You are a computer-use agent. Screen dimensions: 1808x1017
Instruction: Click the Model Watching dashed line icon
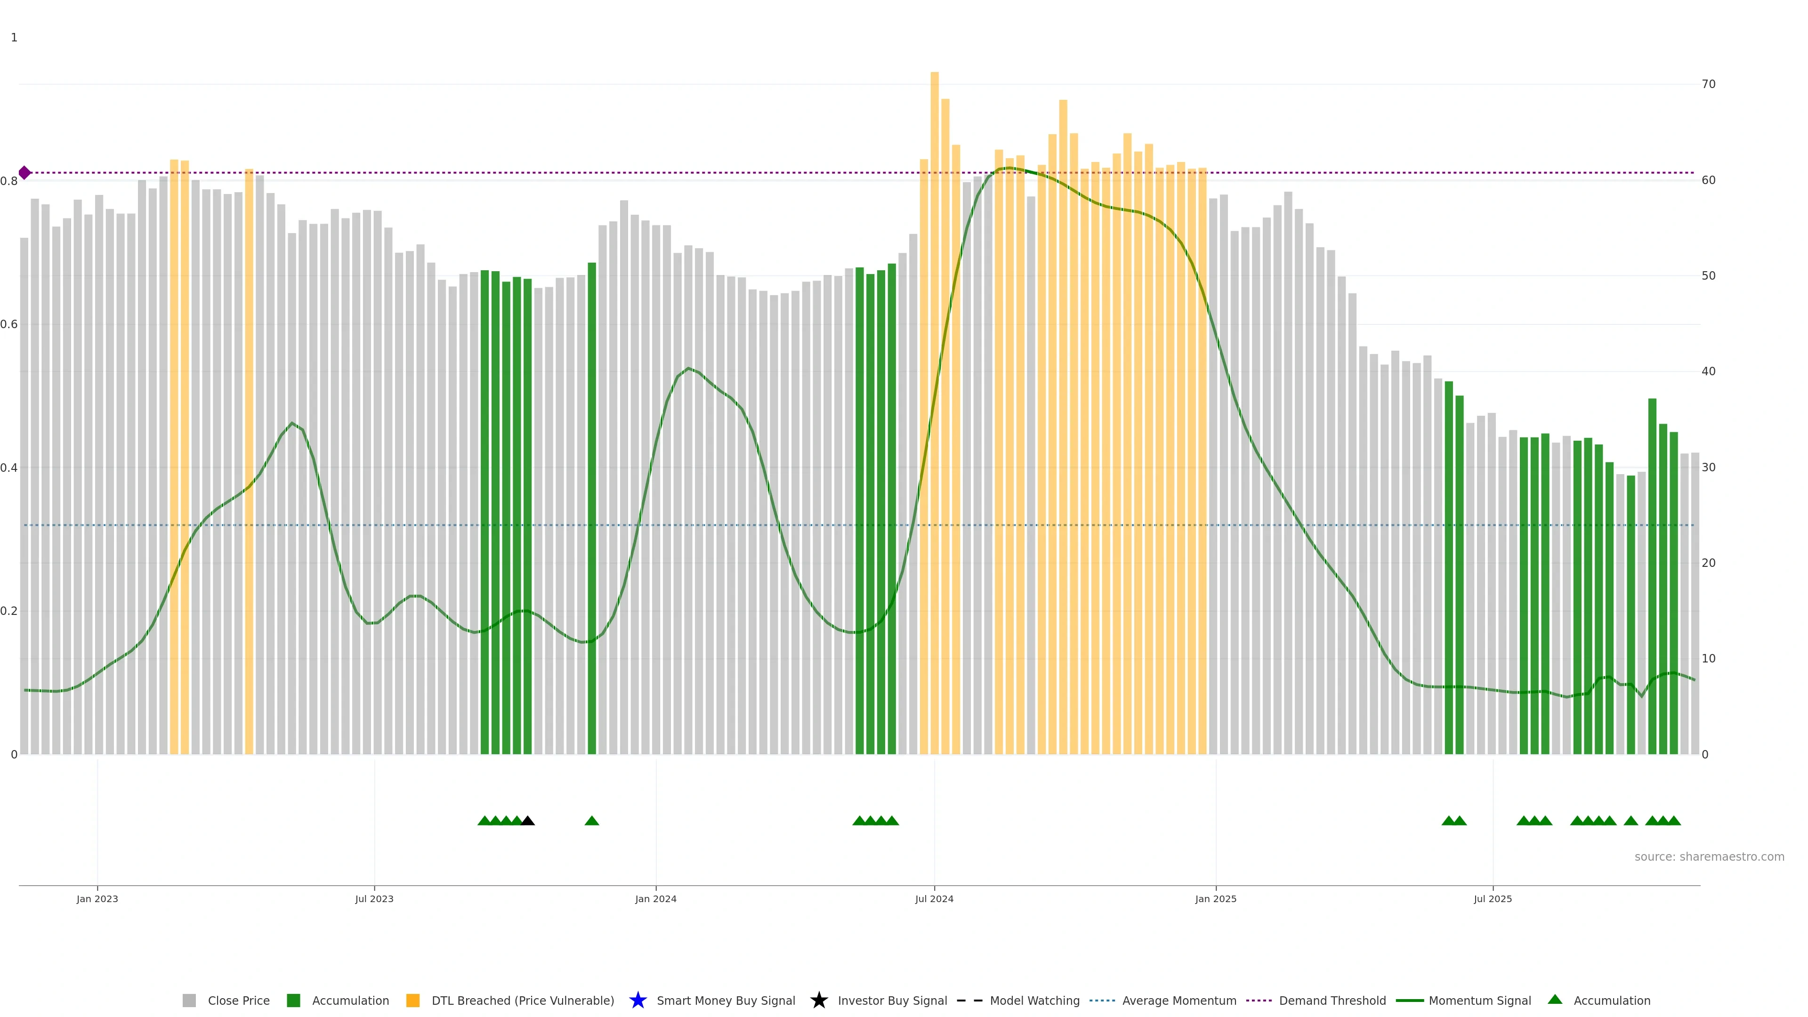coord(969,1000)
